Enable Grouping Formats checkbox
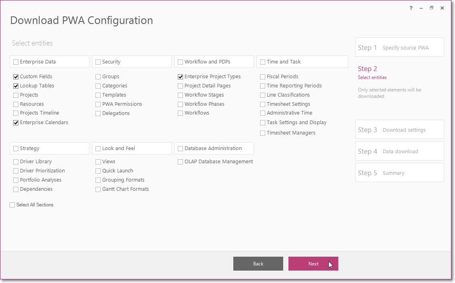Viewport: 455px width, 283px height. tap(98, 180)
